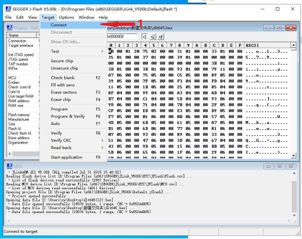The width and height of the screenshot is (302, 239).
Task: Expand the Test submenu arrow
Action: (x=102, y=51)
